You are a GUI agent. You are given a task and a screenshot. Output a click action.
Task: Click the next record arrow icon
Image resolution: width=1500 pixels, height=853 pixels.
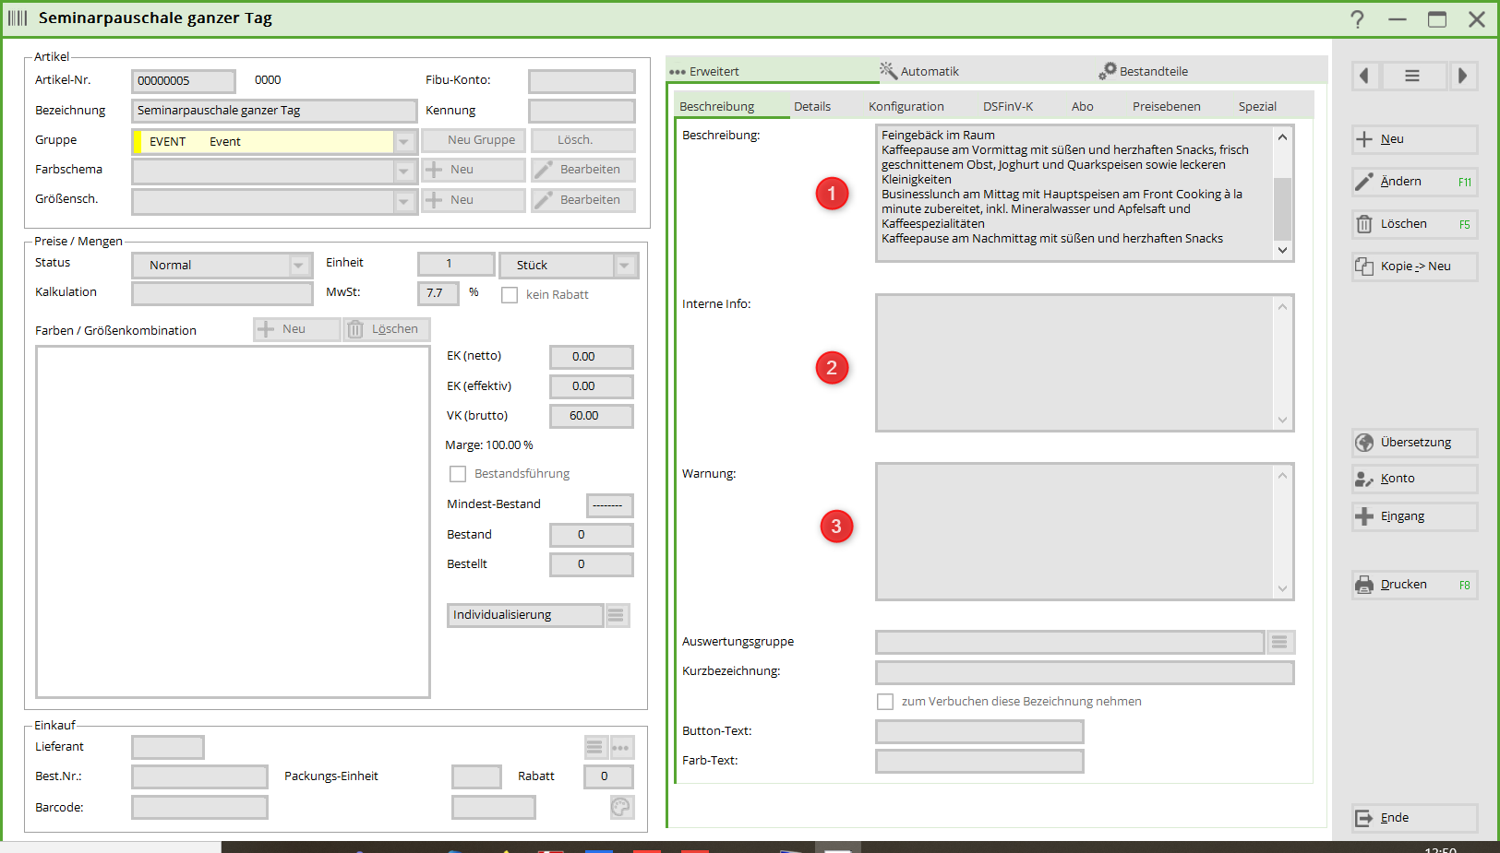coord(1462,76)
